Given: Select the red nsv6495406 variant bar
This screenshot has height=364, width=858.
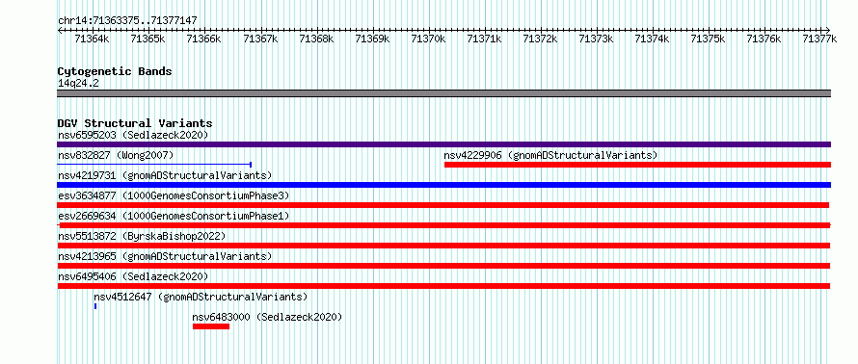Looking at the screenshot, I should [x=443, y=286].
